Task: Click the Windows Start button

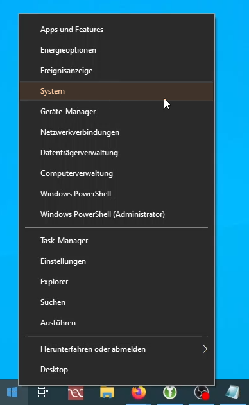Action: 12,392
